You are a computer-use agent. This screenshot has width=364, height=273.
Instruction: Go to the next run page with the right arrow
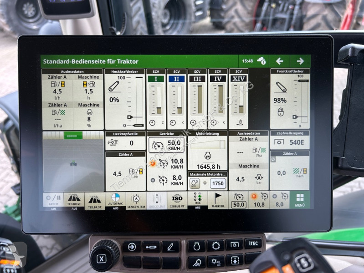click(300, 61)
